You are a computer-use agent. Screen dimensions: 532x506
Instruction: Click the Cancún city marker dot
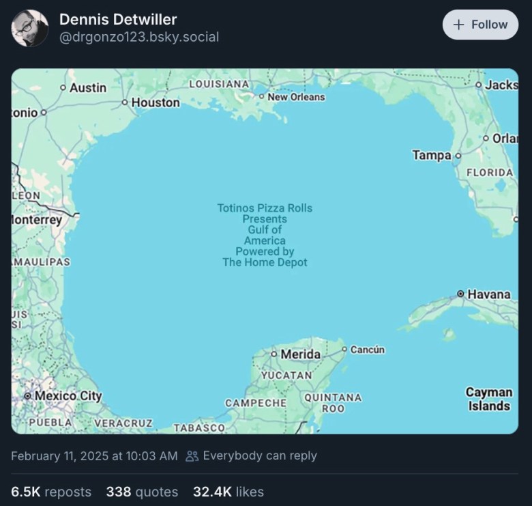[344, 349]
